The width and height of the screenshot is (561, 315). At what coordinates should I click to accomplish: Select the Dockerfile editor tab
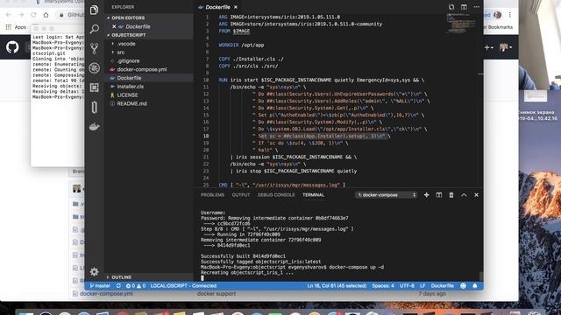pyautogui.click(x=217, y=7)
